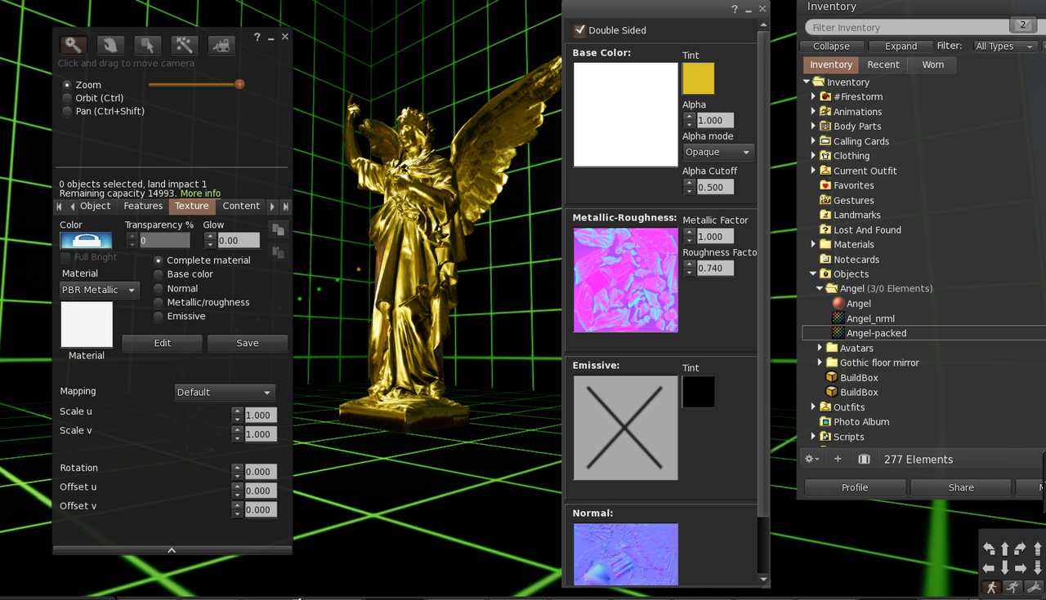Select the Orbit (Ctrl) radio button
This screenshot has width=1046, height=600.
pos(67,98)
